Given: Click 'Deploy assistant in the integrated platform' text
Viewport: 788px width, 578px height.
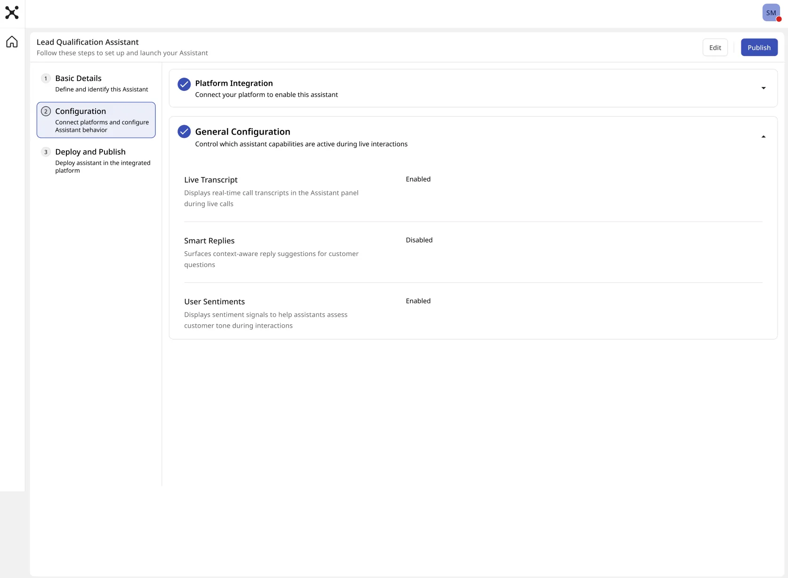Looking at the screenshot, I should pyautogui.click(x=103, y=167).
